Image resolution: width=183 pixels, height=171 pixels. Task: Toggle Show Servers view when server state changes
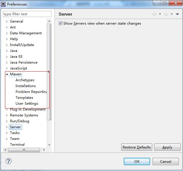click(x=60, y=23)
